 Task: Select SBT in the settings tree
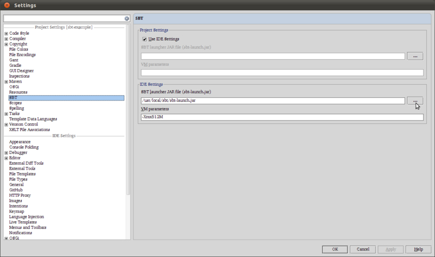point(66,98)
